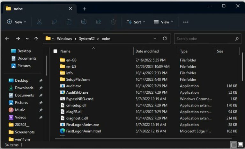Toggle the select-all checkbox in header
The image size is (245, 149).
55,51
